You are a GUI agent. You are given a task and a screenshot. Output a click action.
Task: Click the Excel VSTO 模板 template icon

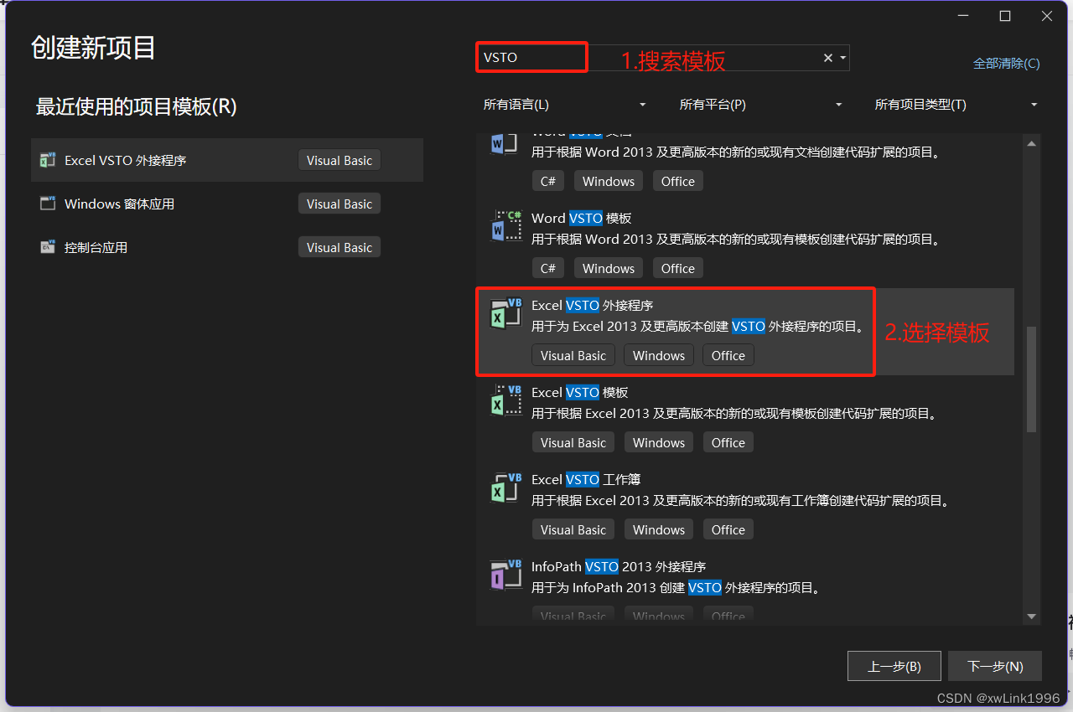tap(505, 400)
